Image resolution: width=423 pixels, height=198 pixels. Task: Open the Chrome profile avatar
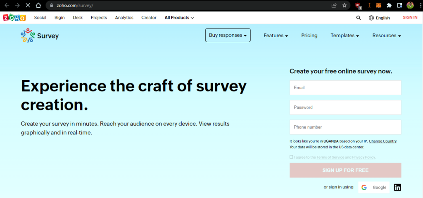click(410, 5)
